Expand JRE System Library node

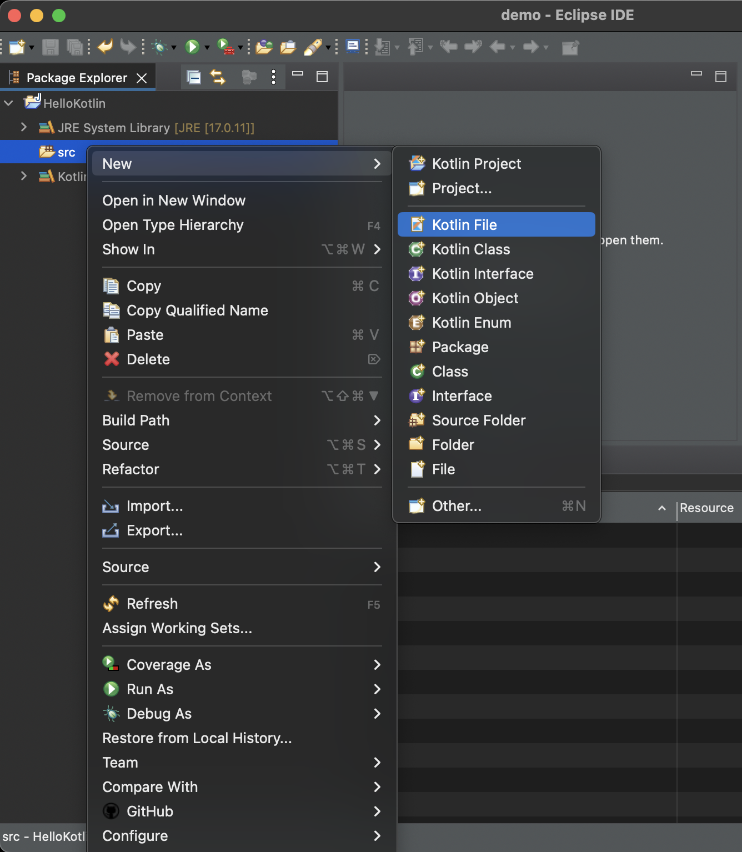point(23,127)
